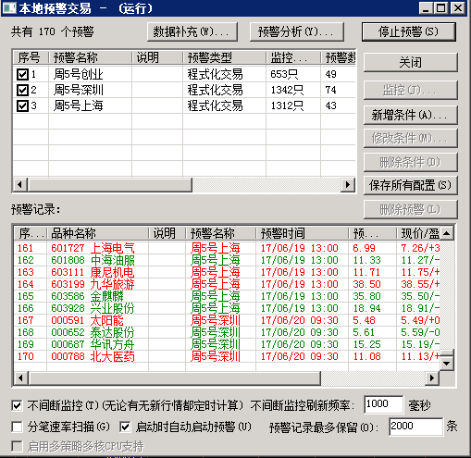
Task: Click the 关闭 button
Action: [411, 63]
